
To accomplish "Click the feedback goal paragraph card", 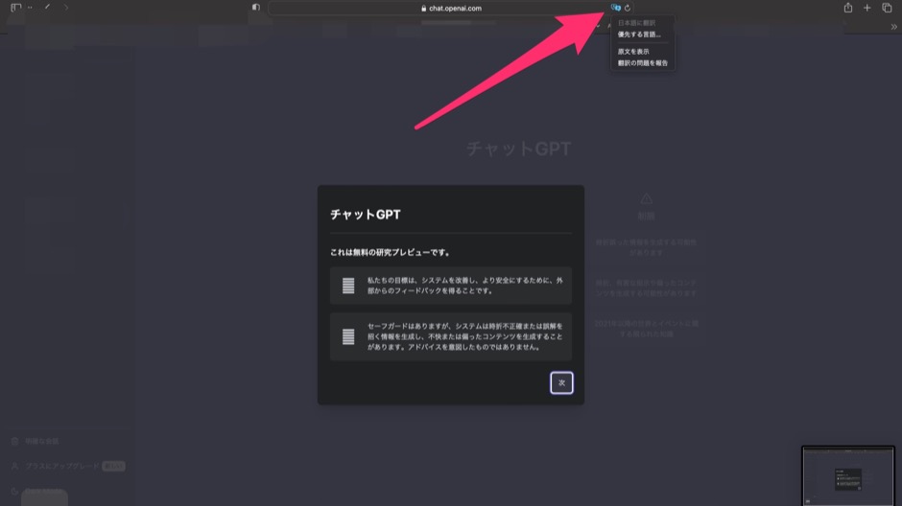I will (451, 286).
